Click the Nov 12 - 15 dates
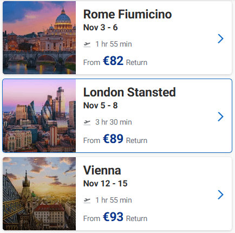Viewport: 235px width, 233px height. tap(106, 184)
